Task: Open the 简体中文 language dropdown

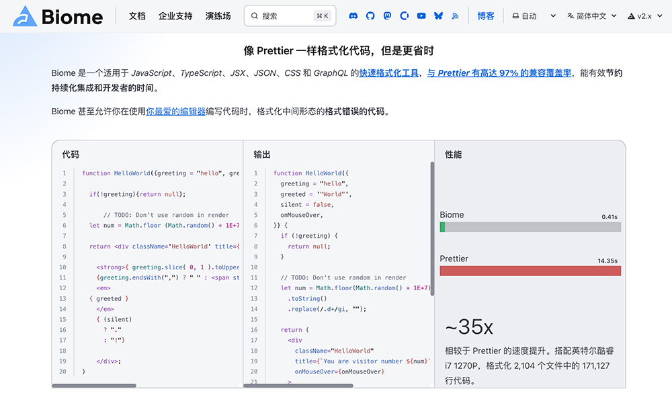Action: coord(592,16)
